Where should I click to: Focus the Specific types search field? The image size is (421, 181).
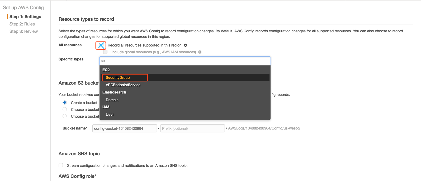click(185, 61)
